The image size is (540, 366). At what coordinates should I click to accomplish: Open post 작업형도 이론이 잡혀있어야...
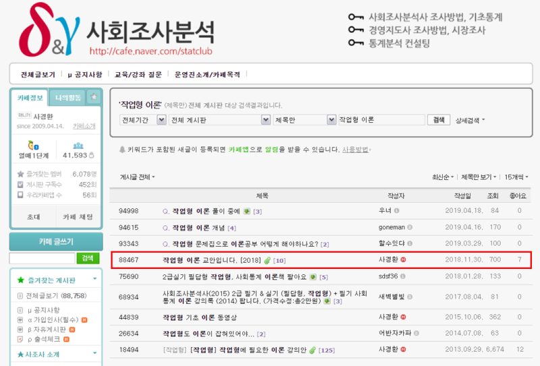tap(209, 334)
